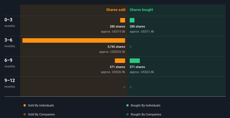Click the Bought By Individuals legend label
The width and height of the screenshot is (230, 118).
coord(145,105)
